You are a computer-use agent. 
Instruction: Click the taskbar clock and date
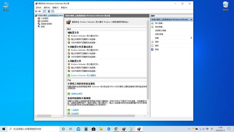[x=220, y=129]
